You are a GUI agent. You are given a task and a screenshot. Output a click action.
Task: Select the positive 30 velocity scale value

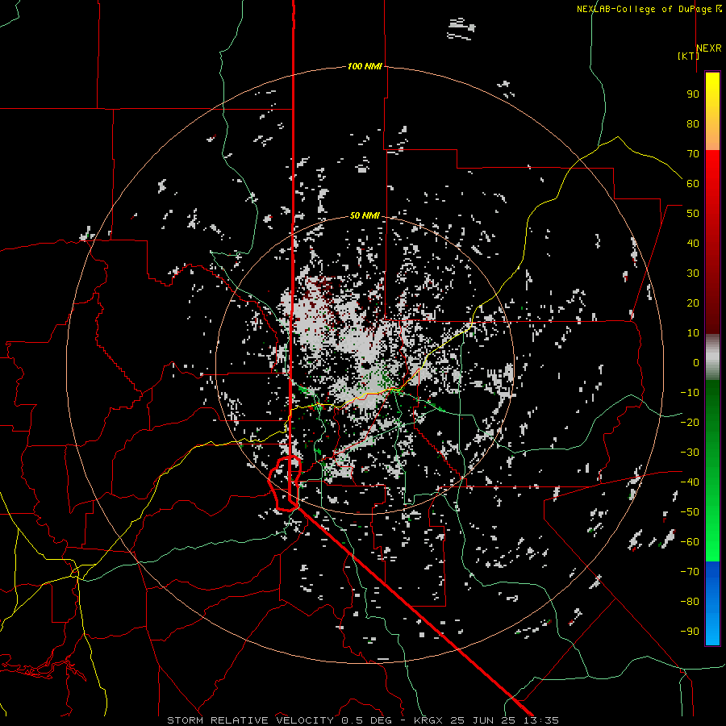point(693,273)
